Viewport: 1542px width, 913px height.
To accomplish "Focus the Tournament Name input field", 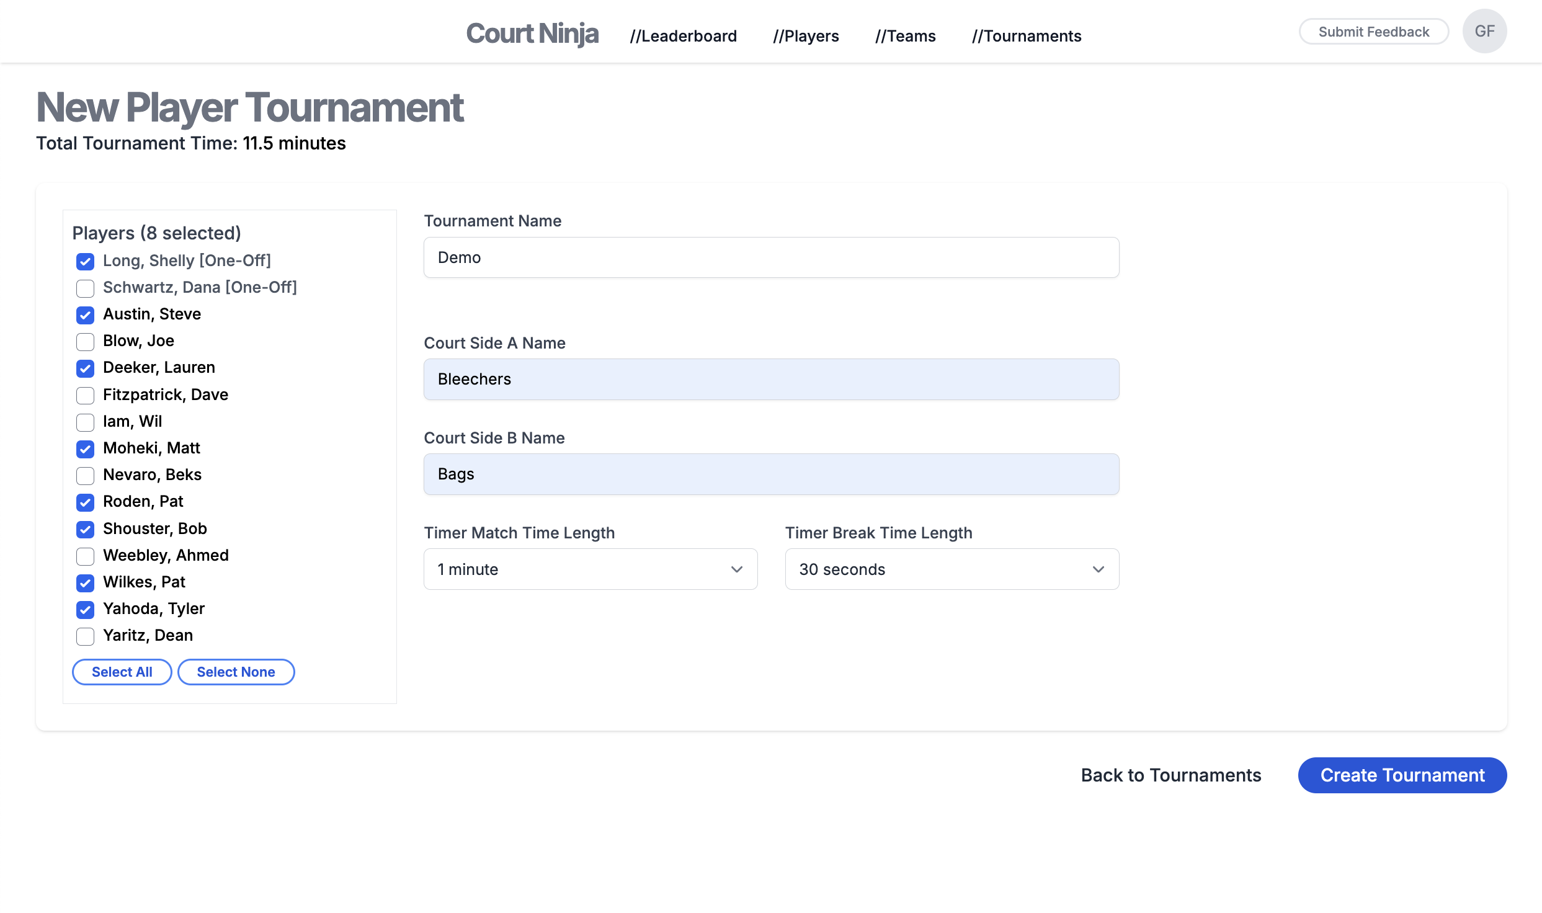I will tap(771, 257).
